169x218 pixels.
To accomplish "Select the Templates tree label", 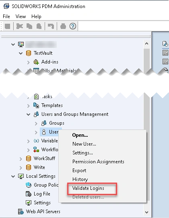I will pos(52,105).
